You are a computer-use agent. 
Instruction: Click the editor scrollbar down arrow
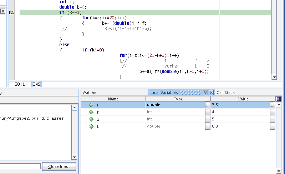tap(274, 77)
